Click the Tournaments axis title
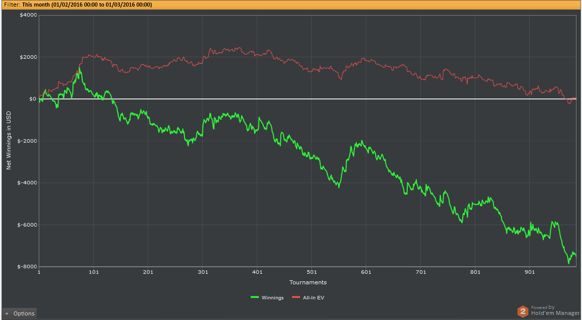Viewport: 582px width, 320px height. click(x=308, y=283)
